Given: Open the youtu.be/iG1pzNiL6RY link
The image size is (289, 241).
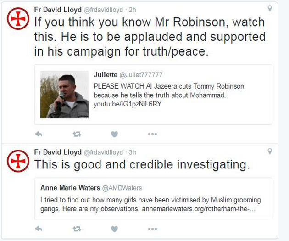Looking at the screenshot, I should (128, 104).
